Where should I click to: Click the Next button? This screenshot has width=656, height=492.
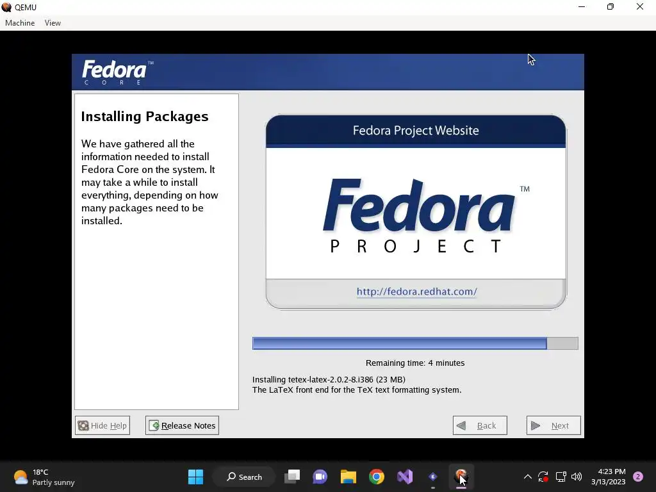coord(553,425)
